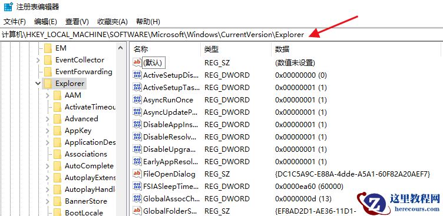Open the 查看(V) menu
443x216 pixels.
pyautogui.click(x=77, y=22)
